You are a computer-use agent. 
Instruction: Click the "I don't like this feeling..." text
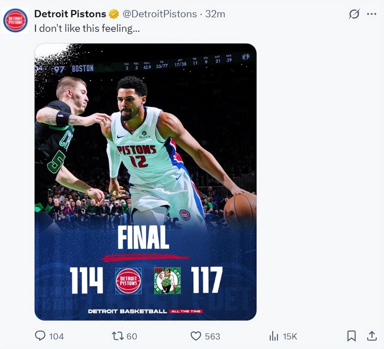[x=89, y=28]
